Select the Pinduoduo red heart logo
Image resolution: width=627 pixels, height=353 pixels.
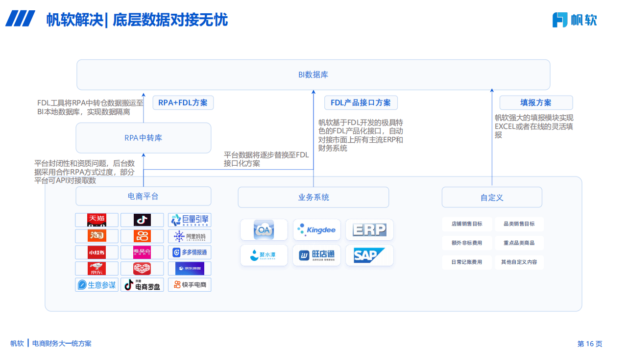[x=142, y=268]
